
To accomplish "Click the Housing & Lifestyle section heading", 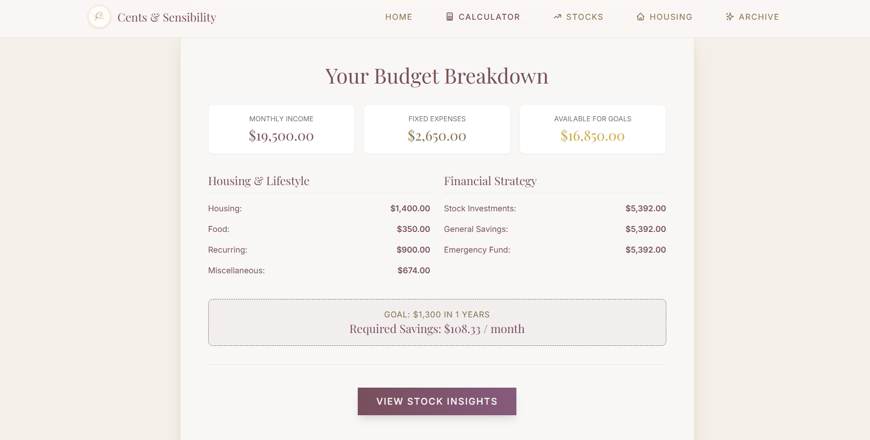I will pos(258,181).
